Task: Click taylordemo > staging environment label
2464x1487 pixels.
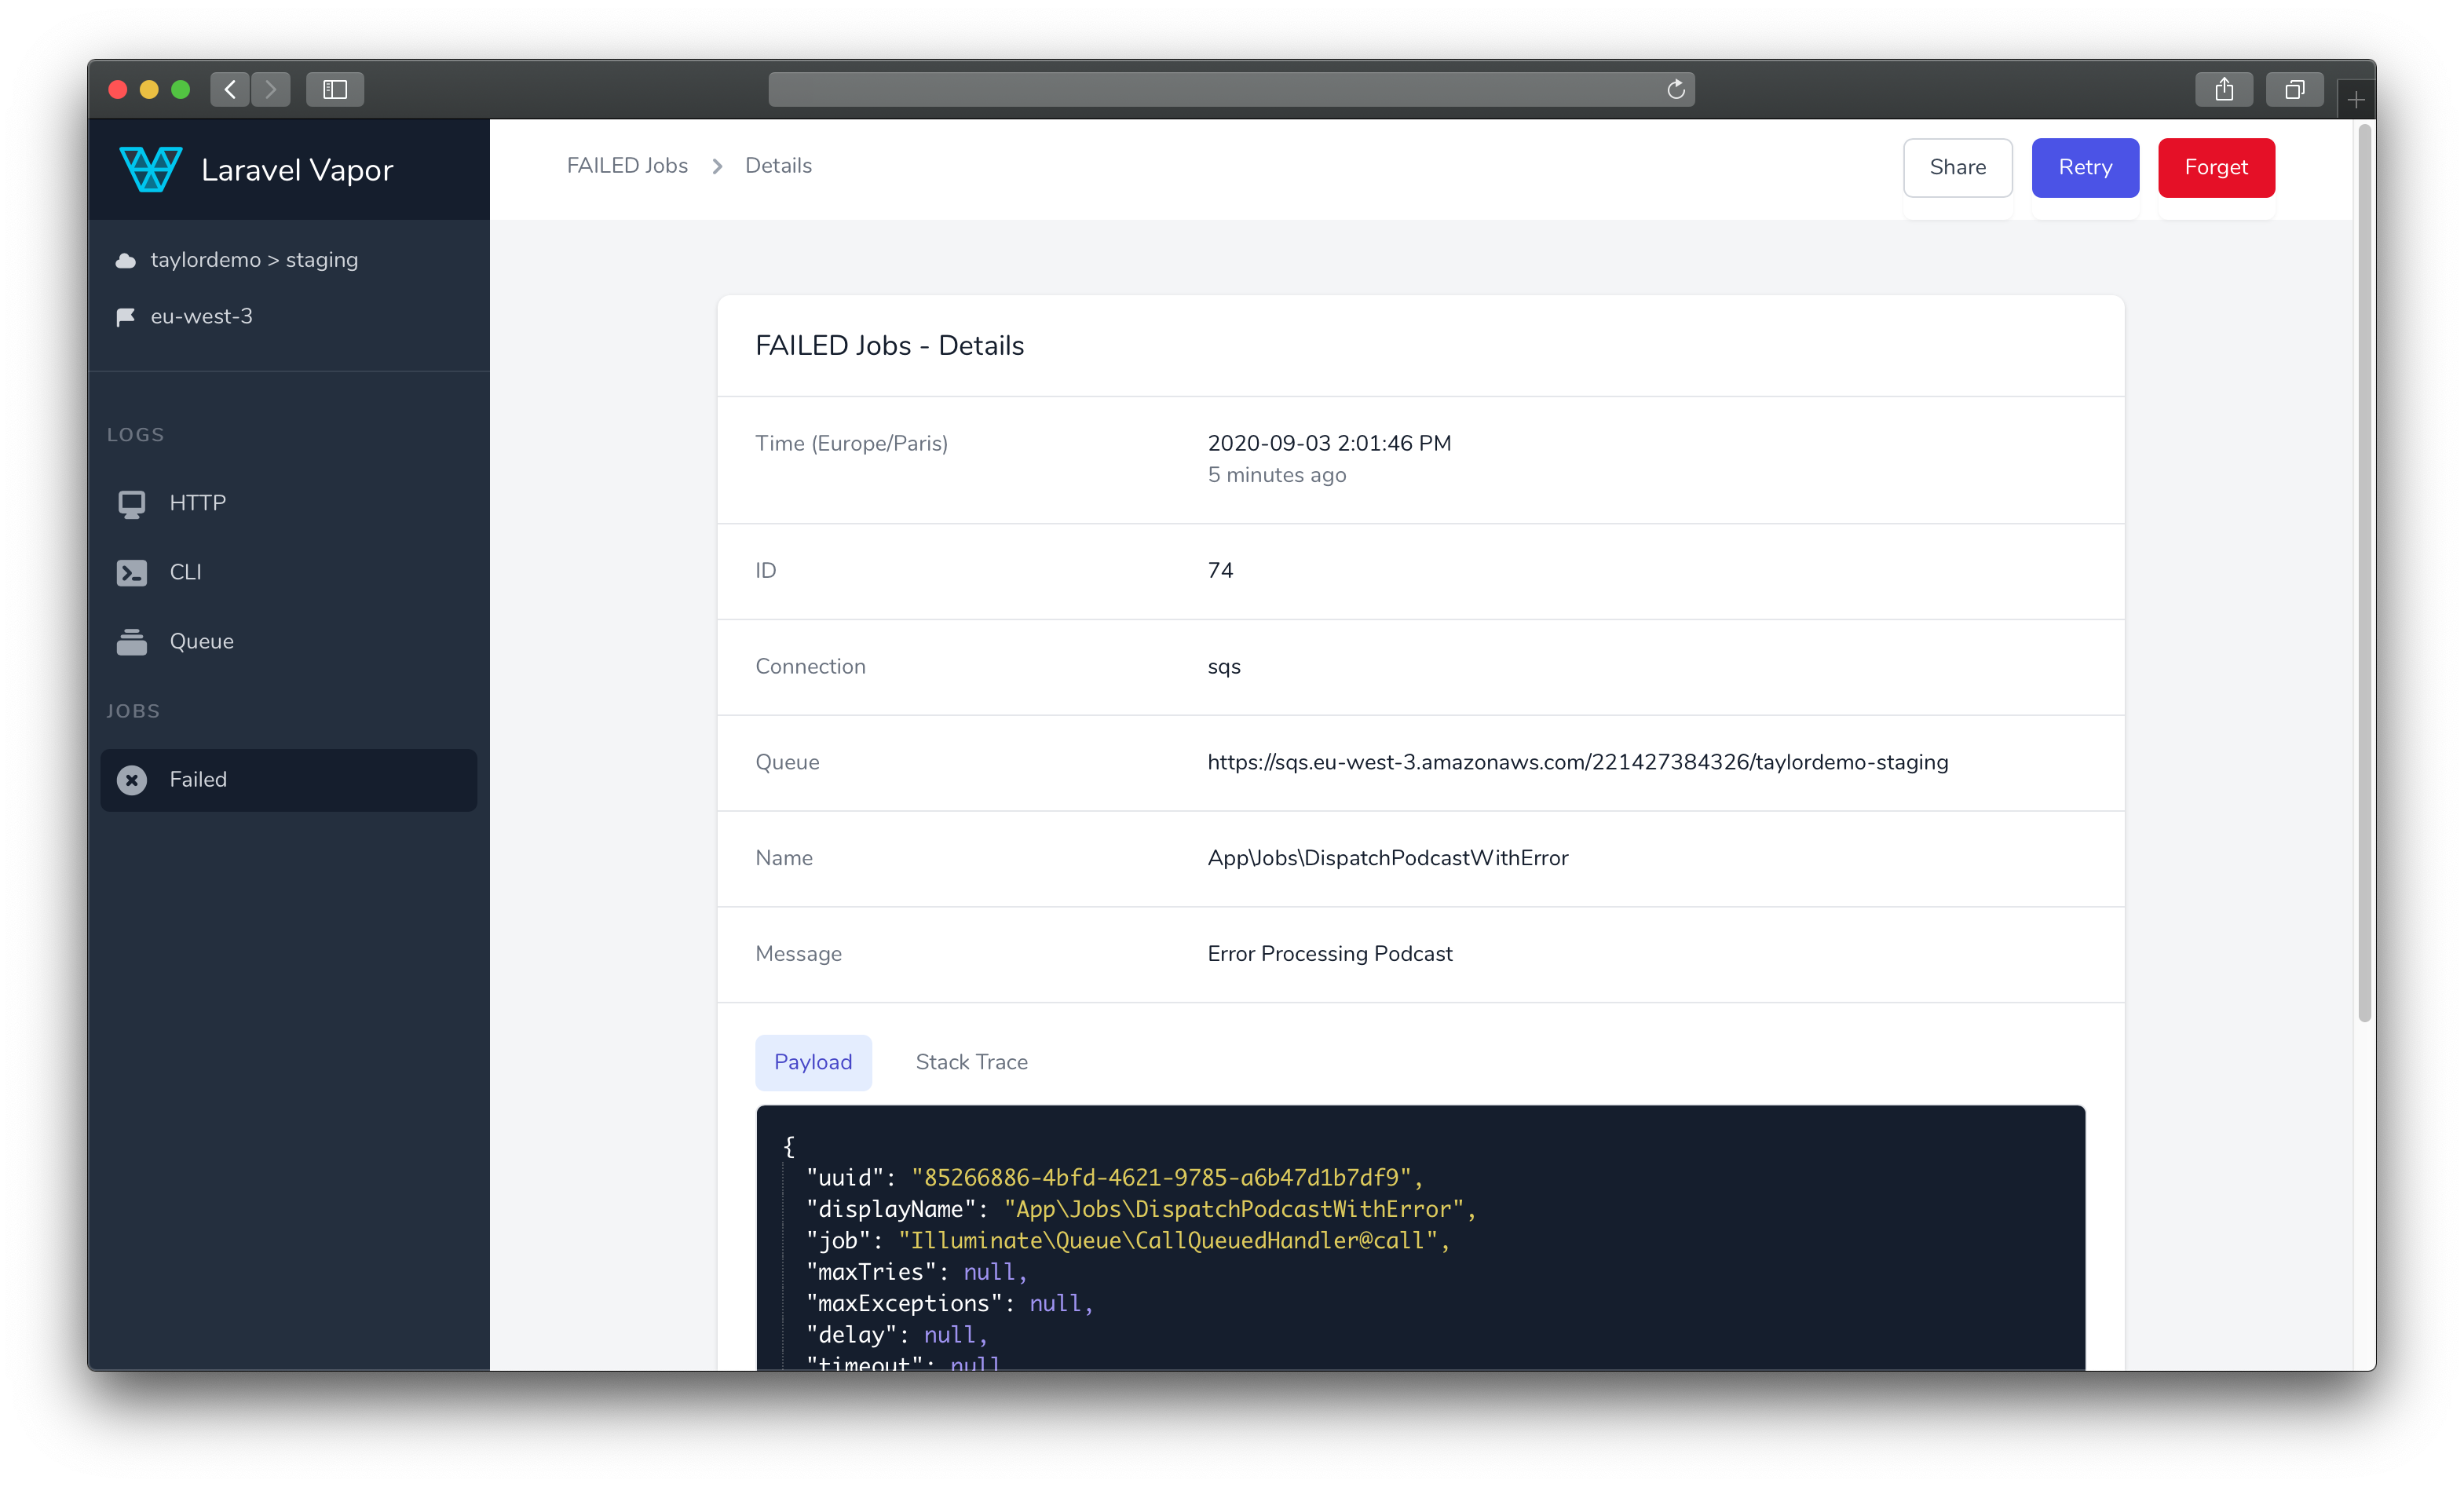Action: [x=254, y=260]
